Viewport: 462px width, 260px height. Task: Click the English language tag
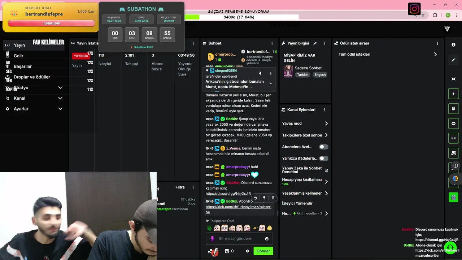tap(320, 75)
